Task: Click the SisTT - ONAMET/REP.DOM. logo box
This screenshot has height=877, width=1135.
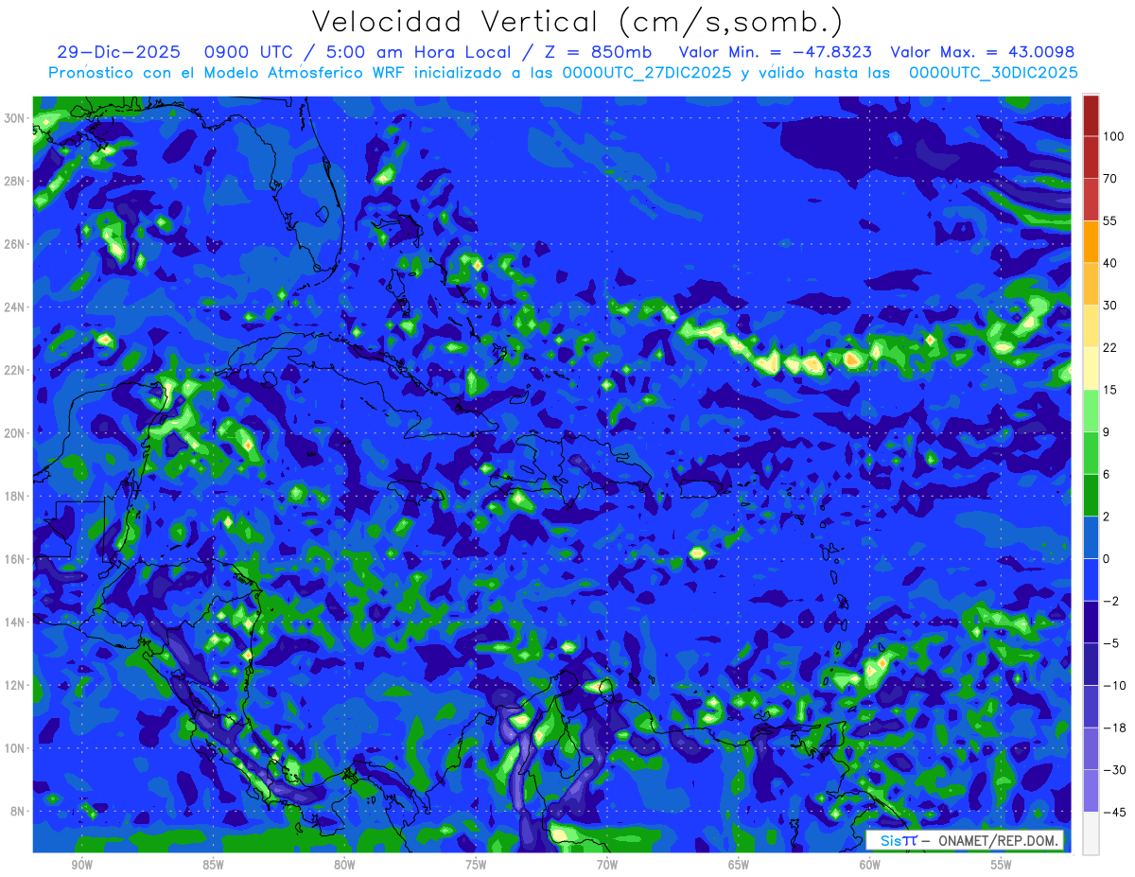Action: click(x=965, y=840)
